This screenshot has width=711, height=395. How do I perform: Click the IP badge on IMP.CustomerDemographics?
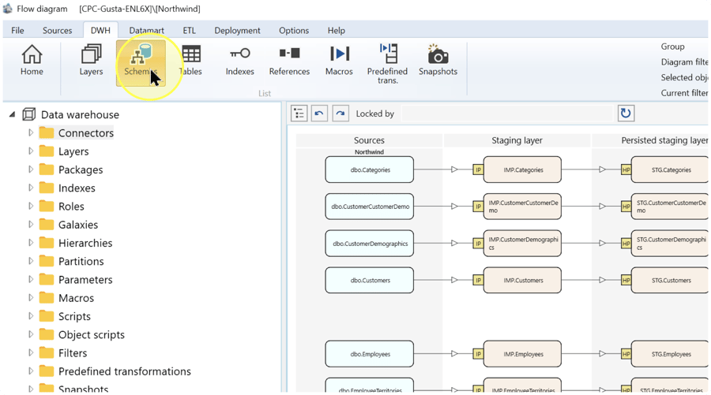(478, 244)
